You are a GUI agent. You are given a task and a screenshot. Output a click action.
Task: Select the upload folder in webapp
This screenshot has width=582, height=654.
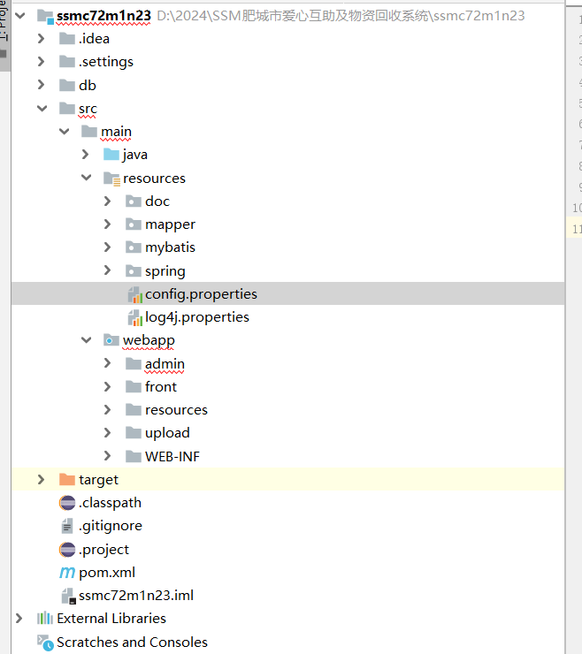click(x=167, y=433)
